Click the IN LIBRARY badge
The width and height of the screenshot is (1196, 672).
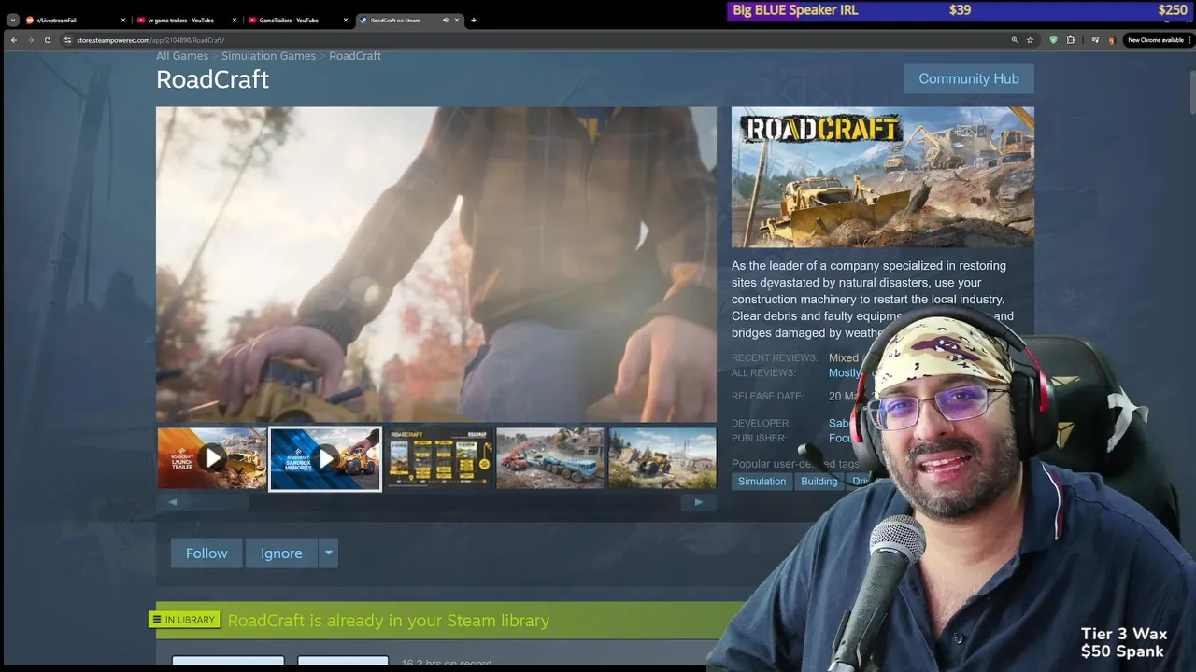(184, 620)
